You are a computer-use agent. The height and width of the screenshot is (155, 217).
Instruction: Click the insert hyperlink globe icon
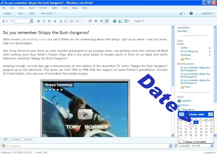115,21
